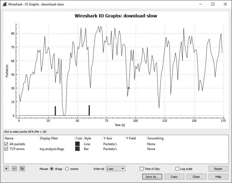Select the Mouse drags radio option
This screenshot has height=183, width=232.
52,169
